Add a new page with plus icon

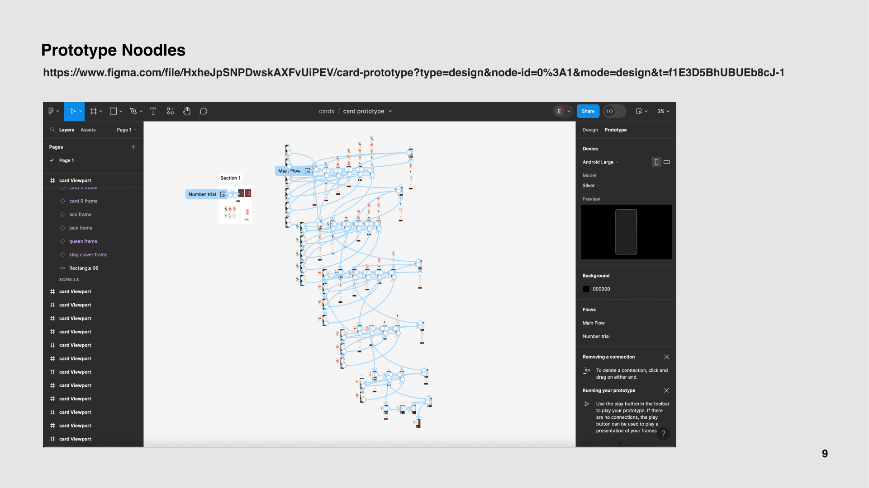point(133,147)
